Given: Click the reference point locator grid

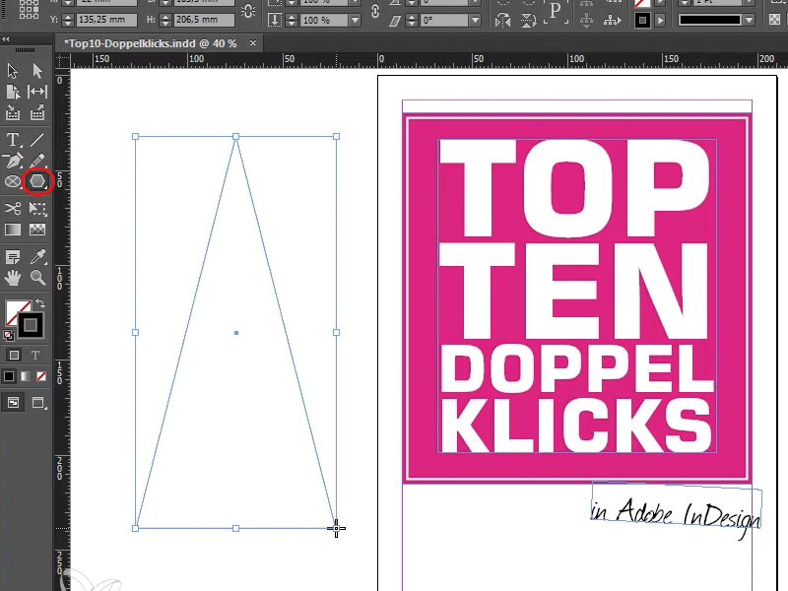Looking at the screenshot, I should [29, 9].
